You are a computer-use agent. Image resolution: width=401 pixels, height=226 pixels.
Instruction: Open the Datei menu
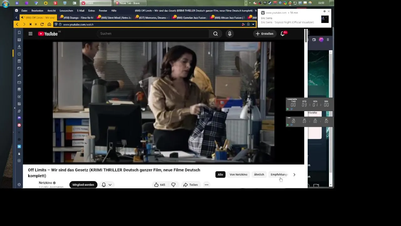click(24, 11)
